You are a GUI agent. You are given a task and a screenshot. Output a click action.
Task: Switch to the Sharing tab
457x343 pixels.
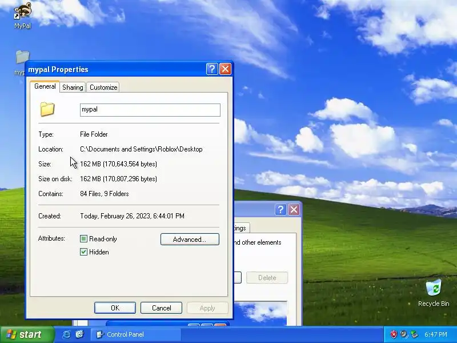(x=73, y=87)
